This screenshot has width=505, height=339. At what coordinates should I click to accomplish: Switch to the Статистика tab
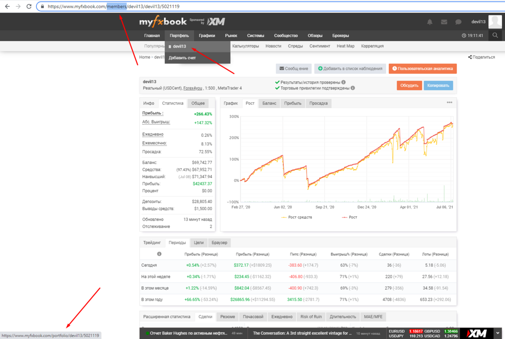point(172,103)
